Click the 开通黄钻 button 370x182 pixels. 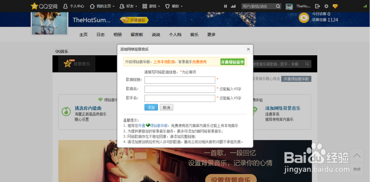coord(134,20)
